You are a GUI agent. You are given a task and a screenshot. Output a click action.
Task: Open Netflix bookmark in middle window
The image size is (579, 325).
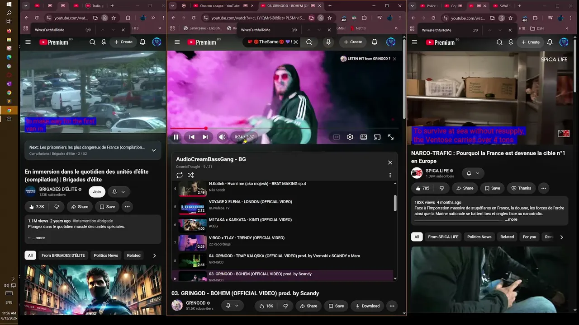[358, 28]
